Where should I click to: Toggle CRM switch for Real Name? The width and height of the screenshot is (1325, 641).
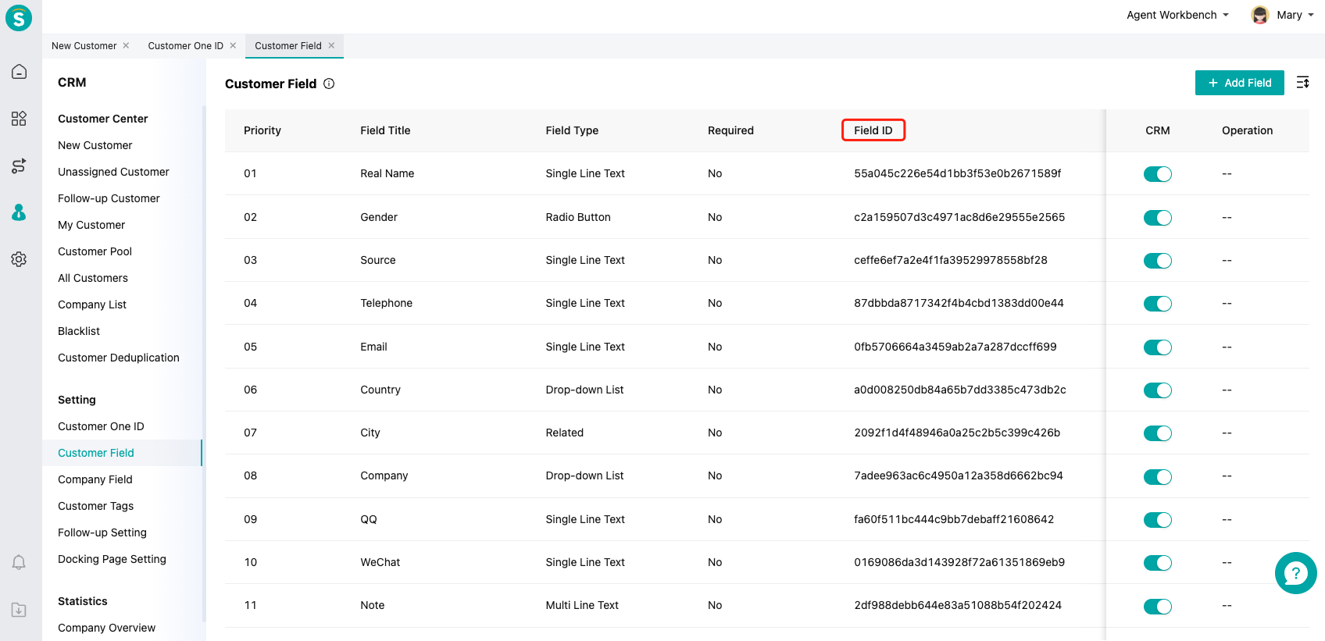click(x=1157, y=174)
